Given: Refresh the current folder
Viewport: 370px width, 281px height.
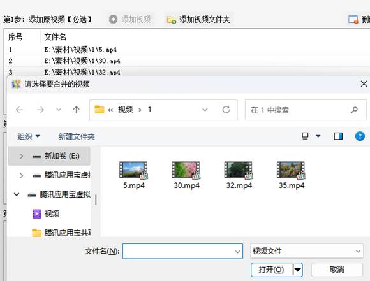Looking at the screenshot, I should coord(226,110).
